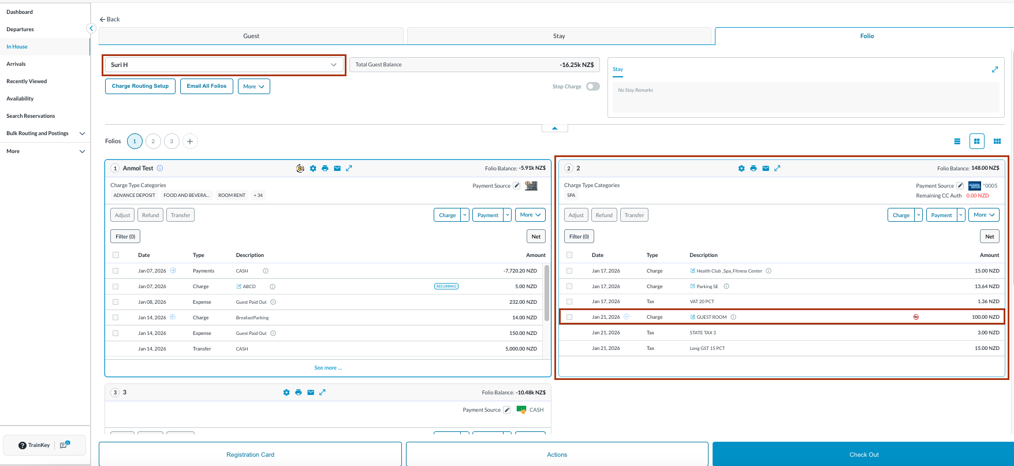
Task: Toggle the Stop Charge switch
Action: click(592, 87)
